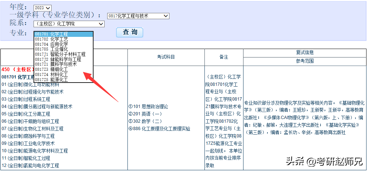368x171 pixels.
Task: Open the 院系 (主校区)化工学院 dropdown
Action: tap(69, 24)
